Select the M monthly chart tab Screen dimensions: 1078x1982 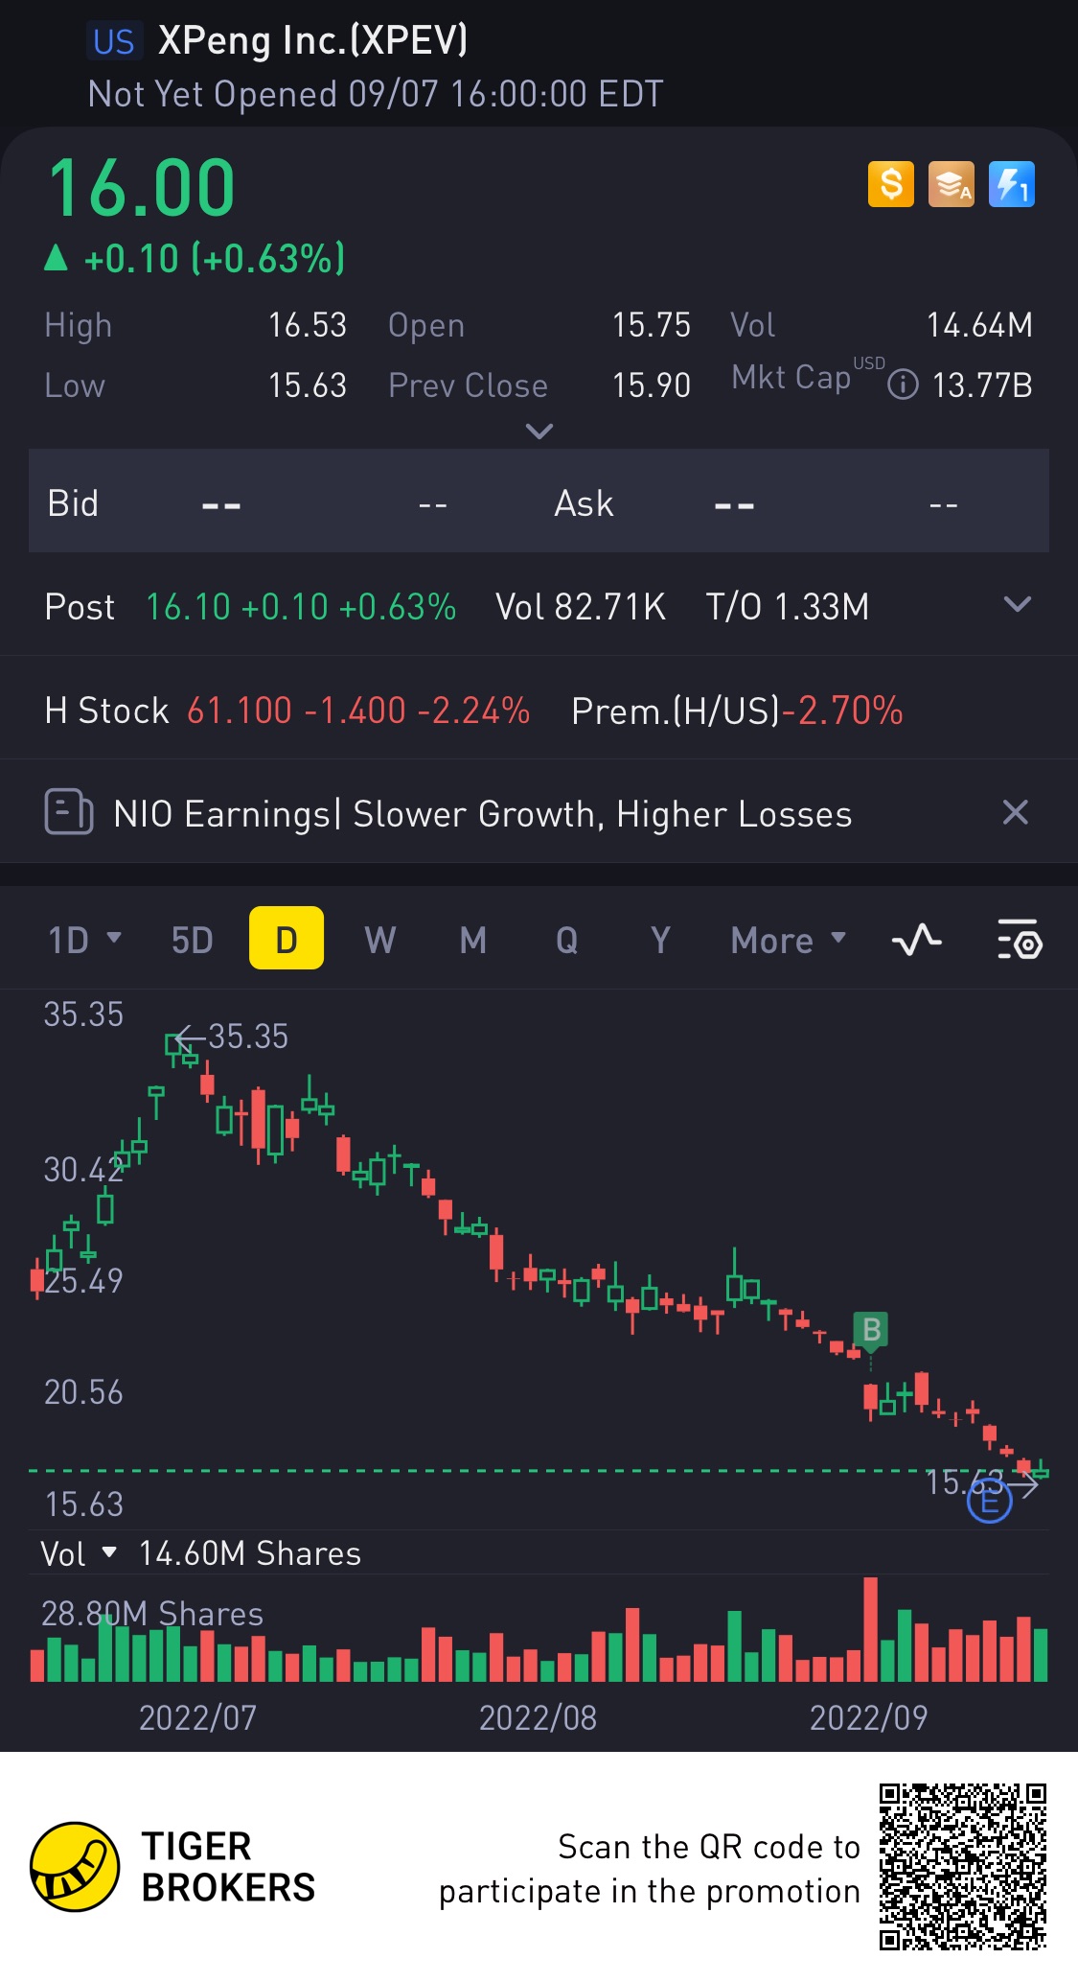pos(472,940)
